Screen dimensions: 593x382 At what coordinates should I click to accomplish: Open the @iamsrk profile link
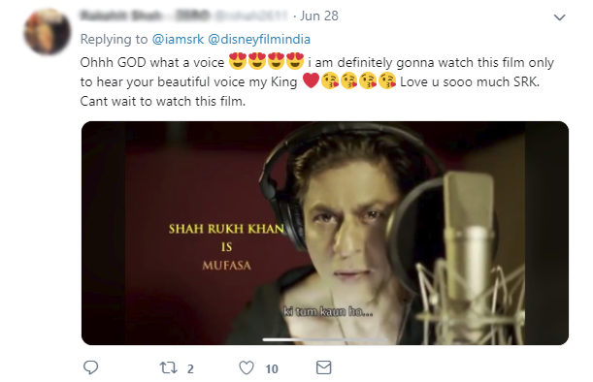coord(178,40)
